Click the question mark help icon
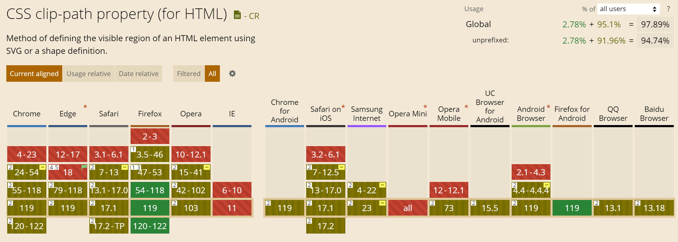 (668, 9)
